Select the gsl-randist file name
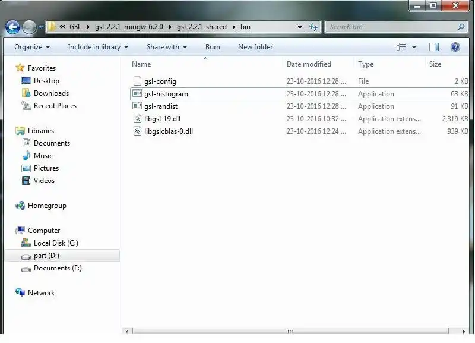The width and height of the screenshot is (475, 343). click(x=161, y=106)
